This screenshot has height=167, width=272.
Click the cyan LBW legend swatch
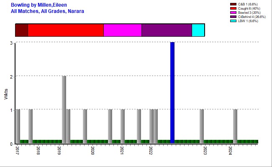[233, 21]
